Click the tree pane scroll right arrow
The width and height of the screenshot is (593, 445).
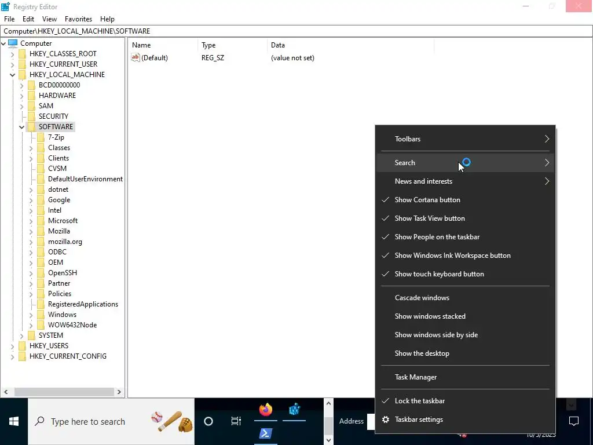coord(119,392)
